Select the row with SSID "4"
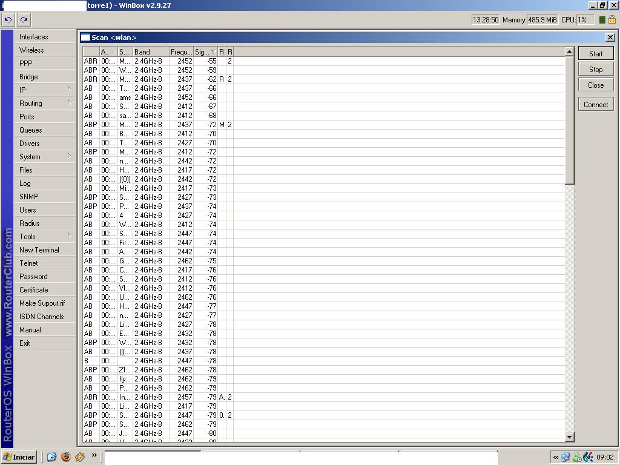Viewport: 620px width, 465px height. [x=323, y=216]
